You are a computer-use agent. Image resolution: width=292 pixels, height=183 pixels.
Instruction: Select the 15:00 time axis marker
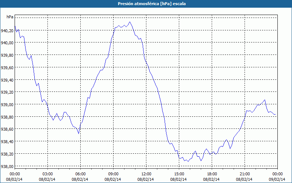(x=179, y=174)
